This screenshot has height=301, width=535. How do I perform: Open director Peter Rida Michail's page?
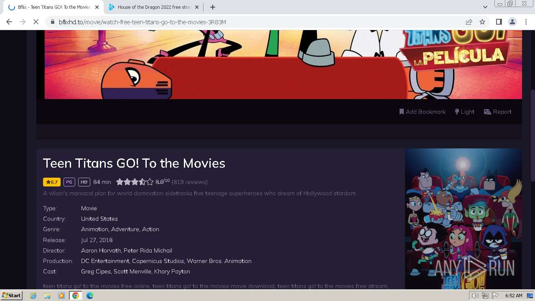148,250
